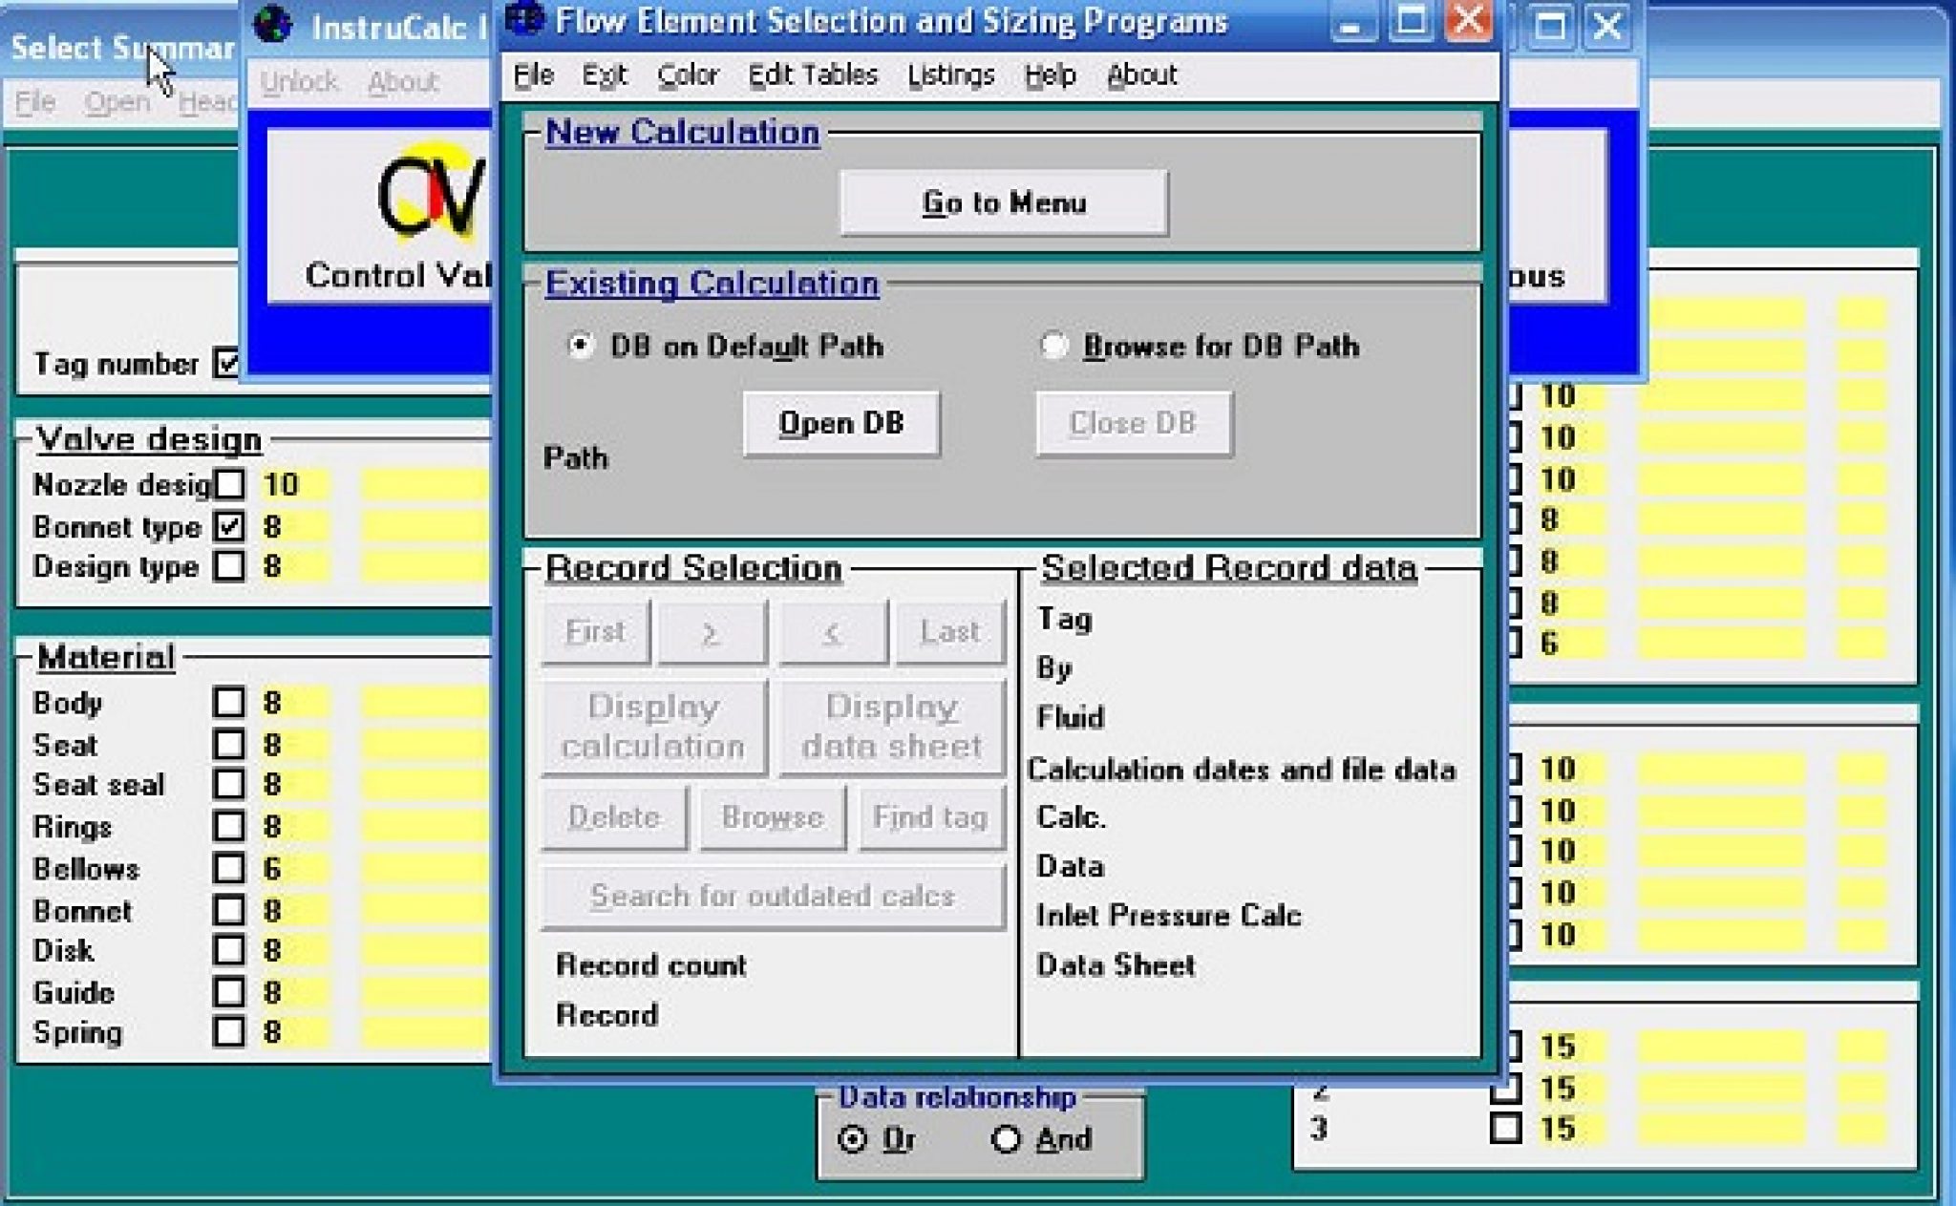Image resolution: width=1956 pixels, height=1206 pixels.
Task: Open the File menu of Flow Element window
Action: coord(531,74)
